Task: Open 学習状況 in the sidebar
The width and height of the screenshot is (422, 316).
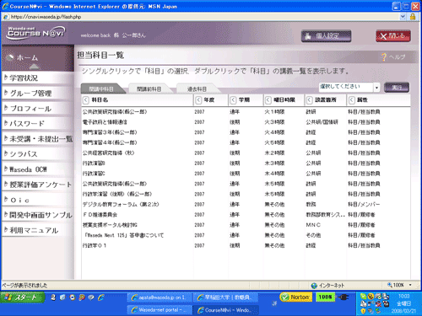Action: pyautogui.click(x=38, y=78)
